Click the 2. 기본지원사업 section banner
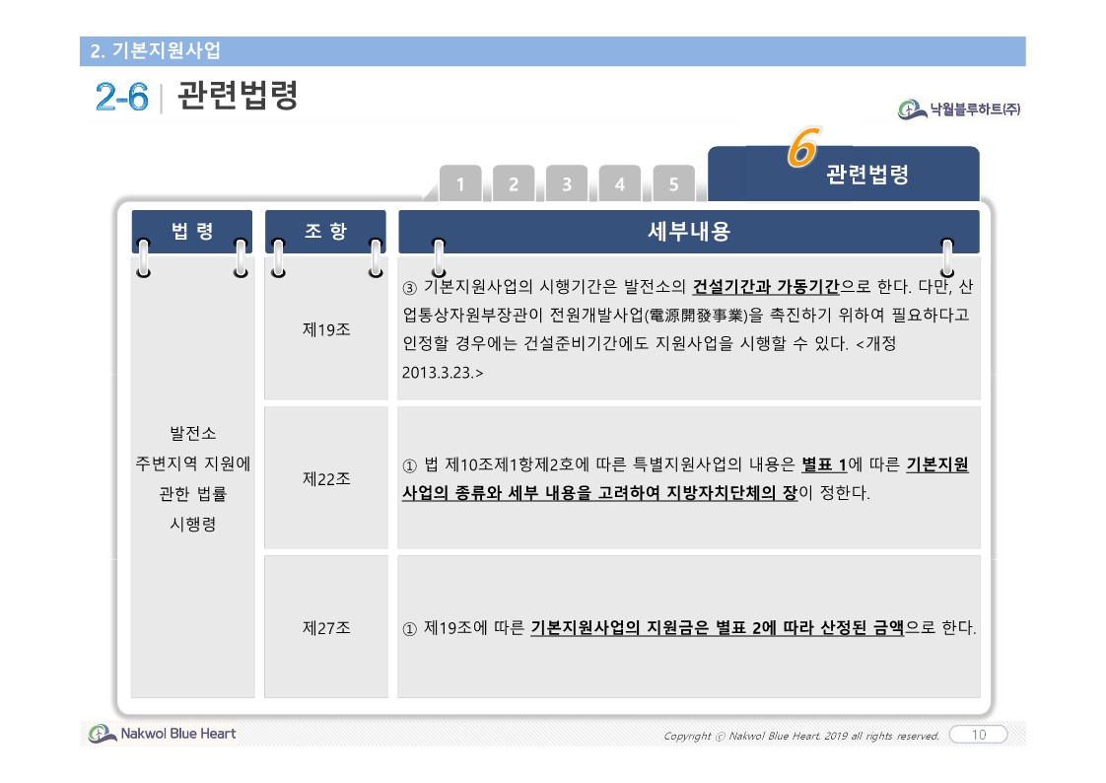1106x783 pixels. (x=552, y=51)
